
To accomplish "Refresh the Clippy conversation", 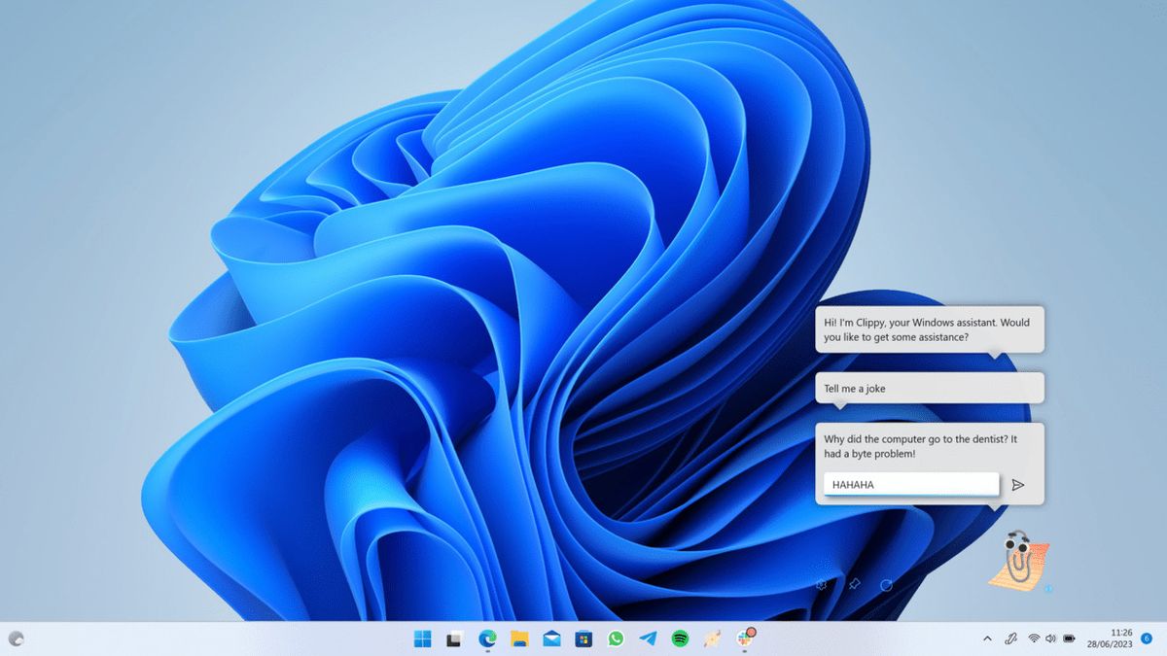I will [x=886, y=584].
